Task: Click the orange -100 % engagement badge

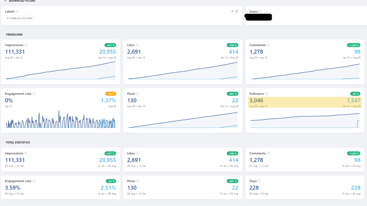Action: [x=110, y=94]
